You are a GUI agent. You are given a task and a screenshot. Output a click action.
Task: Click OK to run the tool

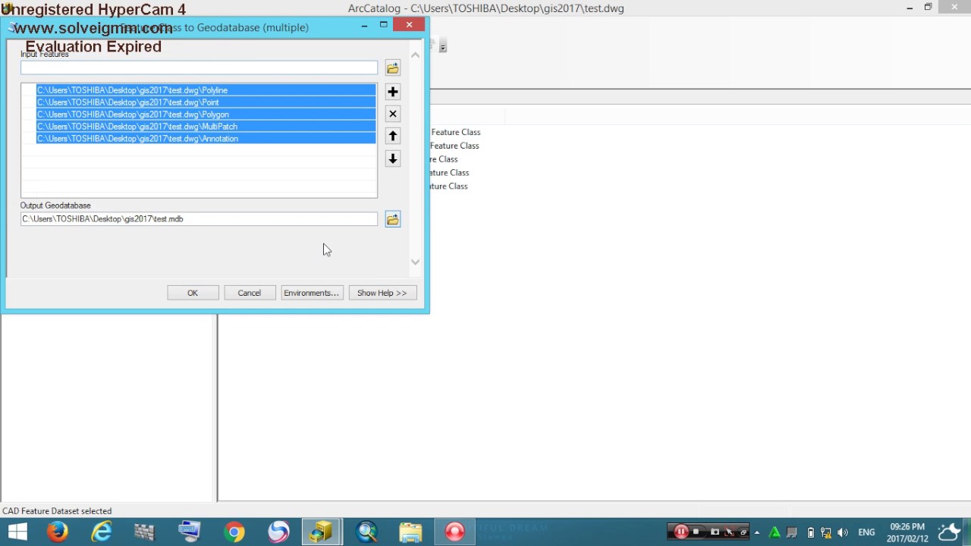coord(193,293)
